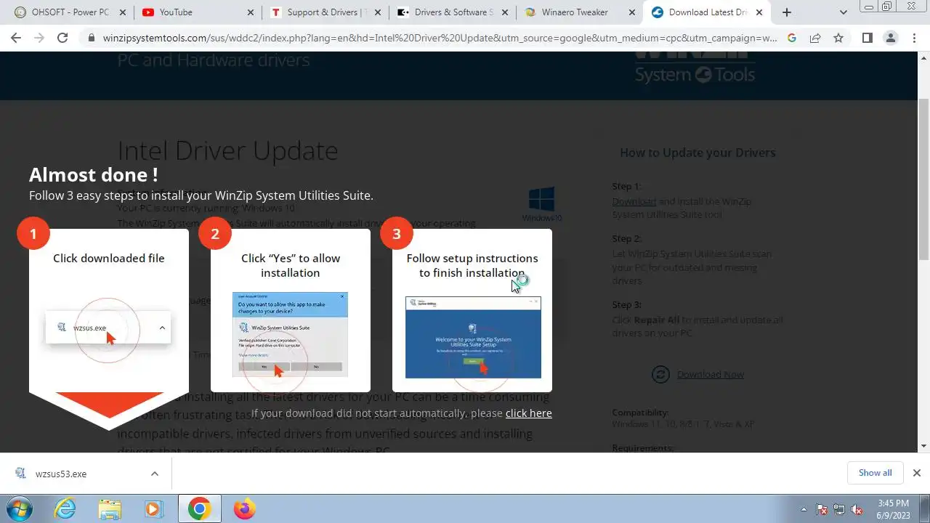Click the setup screenshot thumbnail in step 3
930x523 pixels.
[x=473, y=337]
